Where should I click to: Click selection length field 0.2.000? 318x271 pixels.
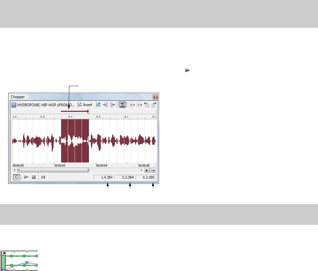pyautogui.click(x=145, y=177)
